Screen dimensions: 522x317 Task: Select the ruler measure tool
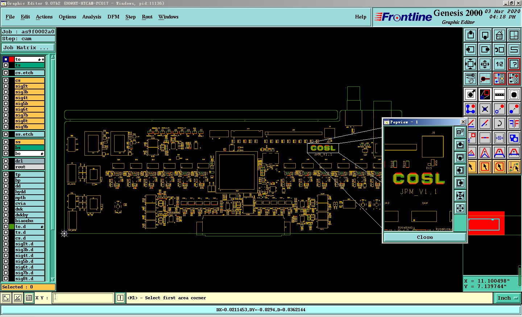tap(499, 94)
